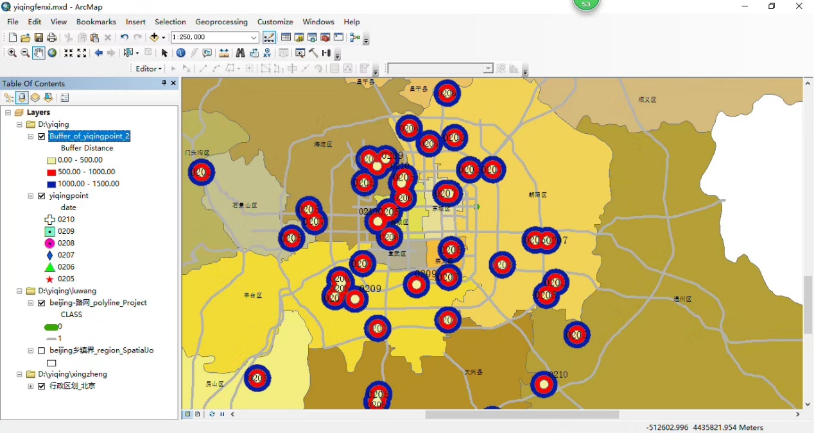Expand the 行政区划_北京 layer
Image resolution: width=814 pixels, height=433 pixels.
tap(31, 387)
